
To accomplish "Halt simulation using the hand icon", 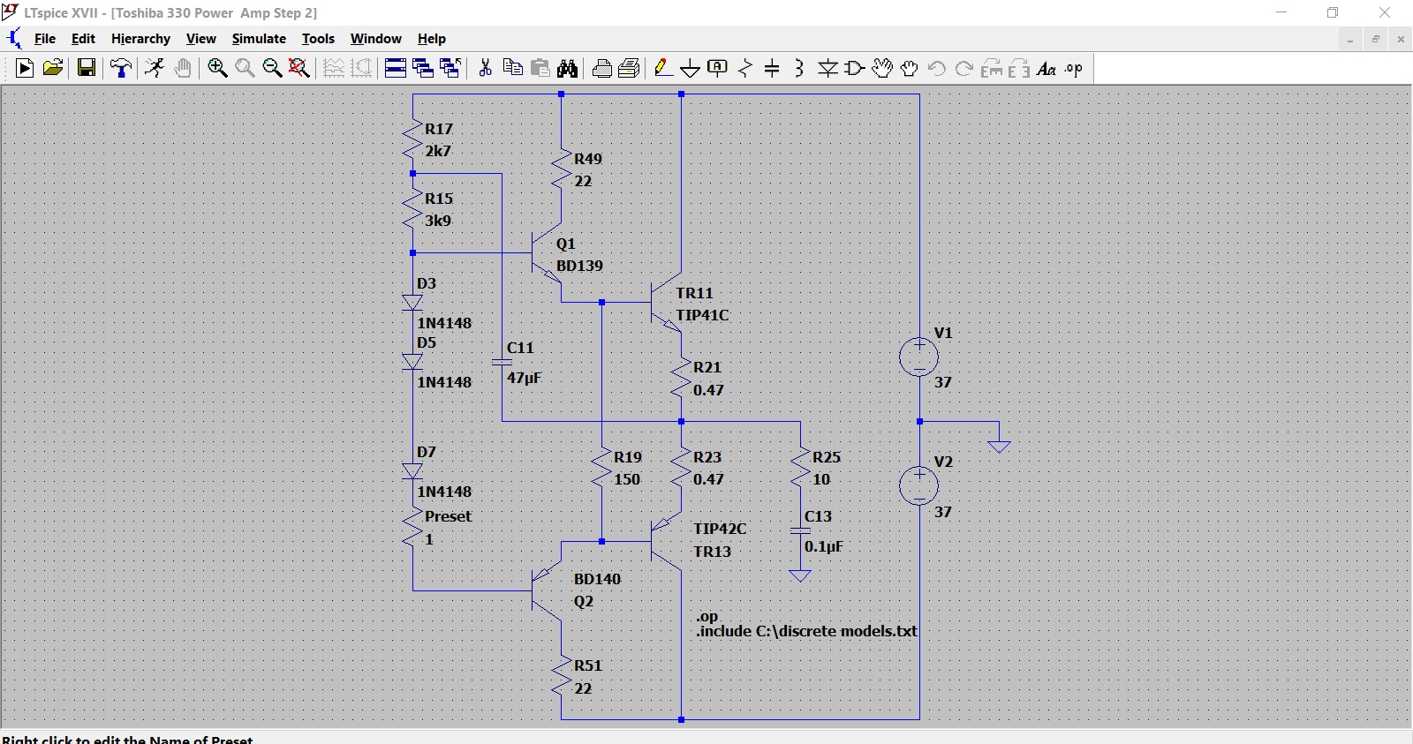I will click(183, 68).
